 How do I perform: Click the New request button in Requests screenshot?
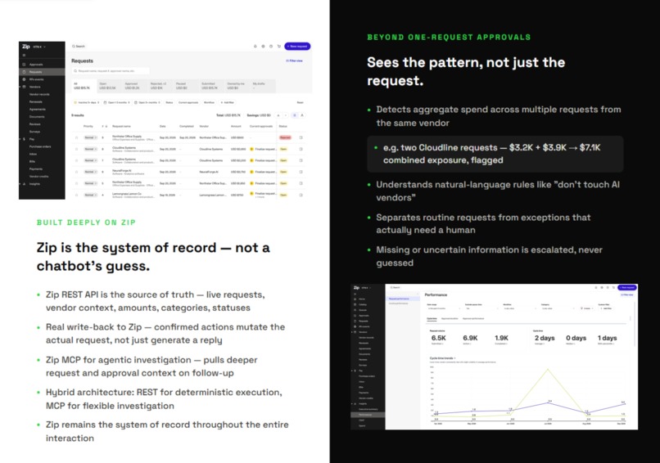(297, 47)
